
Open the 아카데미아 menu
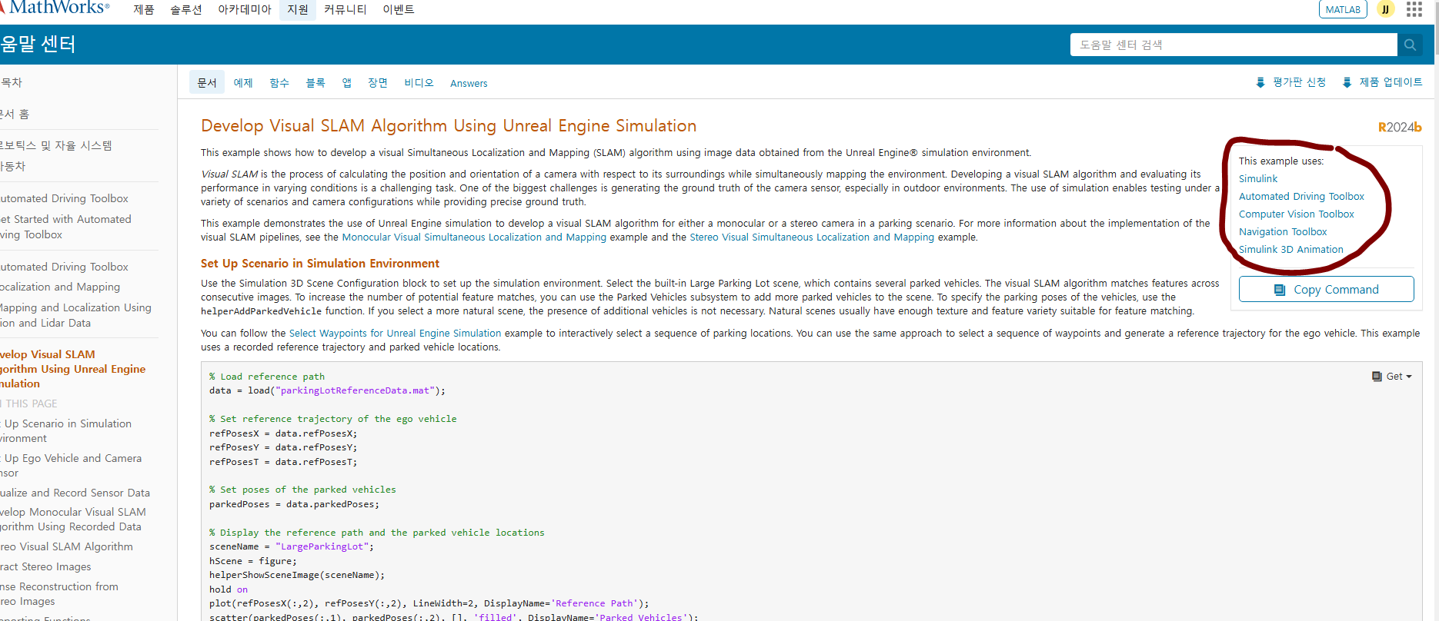[x=245, y=9]
